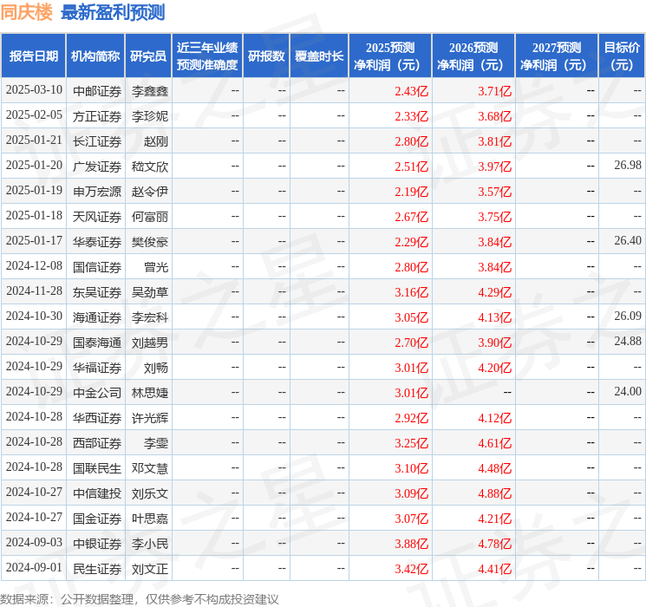This screenshot has width=646, height=607.
Task: Select date 2025-03-10 cell
Action: [x=34, y=90]
